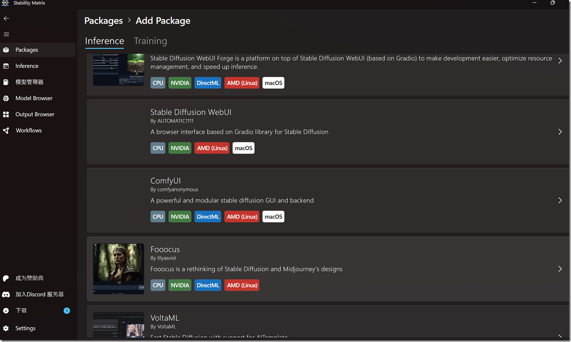
Task: Click the Patreon sponsor icon (成为赞助商)
Action: tap(6, 278)
